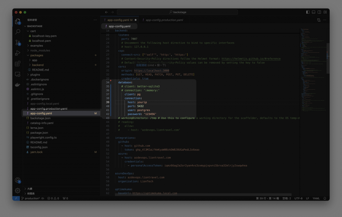Open .dockerignore file
The image size is (342, 217).
39,79
